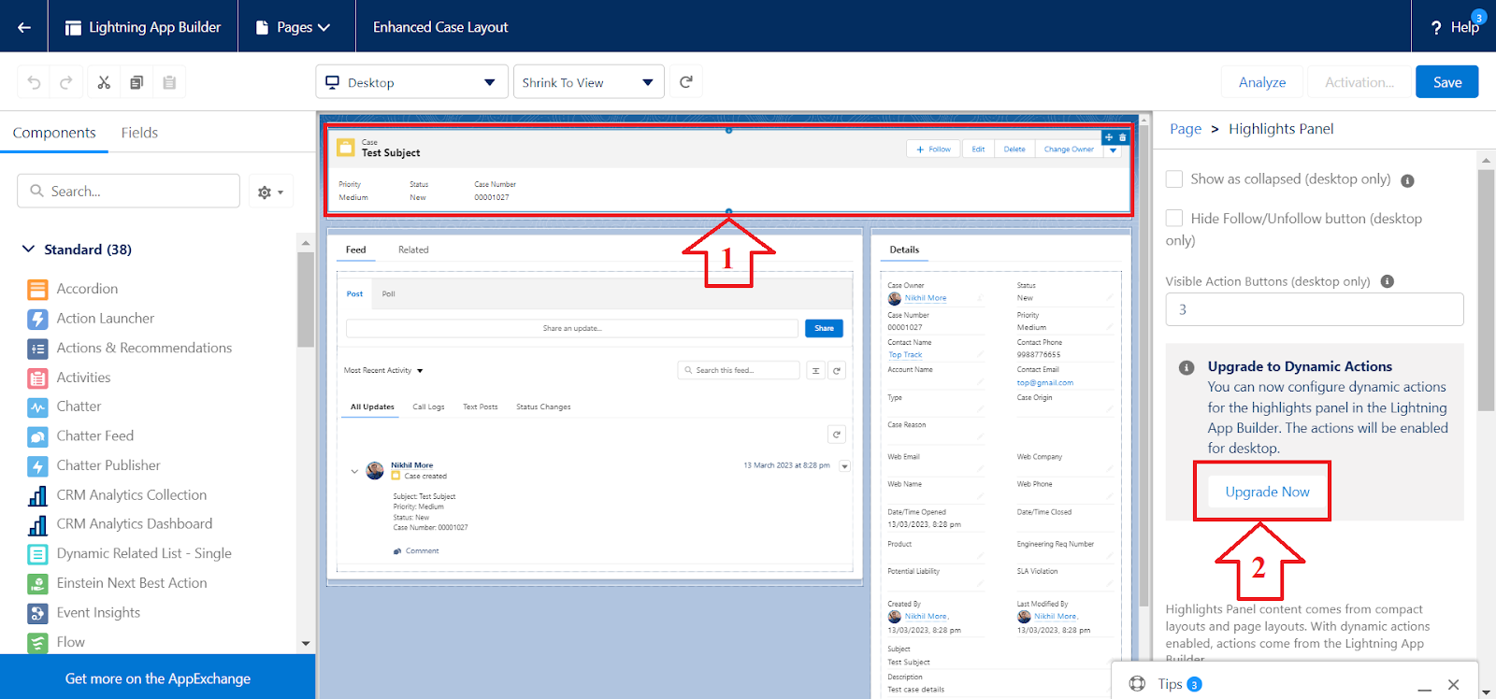
Task: Open Most Recent Activity sort dropdown
Action: coord(383,371)
